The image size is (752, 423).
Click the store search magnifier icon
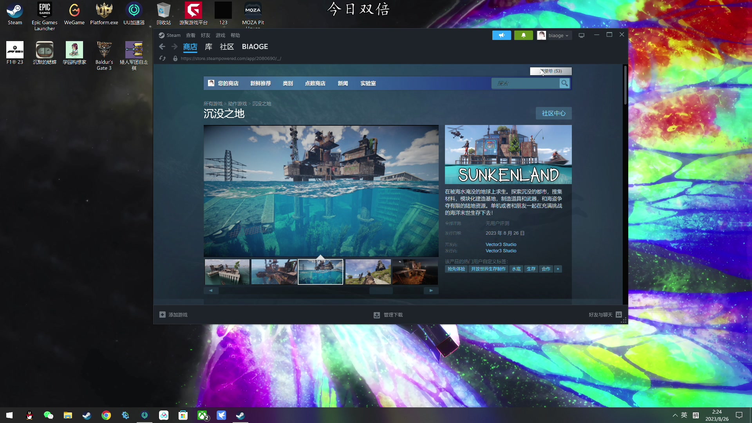[564, 83]
